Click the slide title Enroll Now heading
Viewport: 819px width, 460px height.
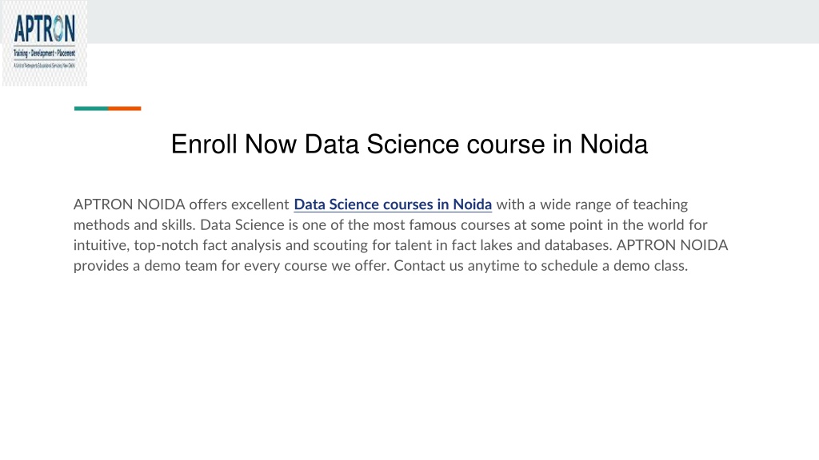tap(409, 145)
